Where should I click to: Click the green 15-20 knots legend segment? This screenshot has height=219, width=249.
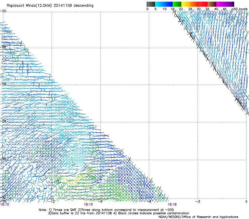click(177, 4)
